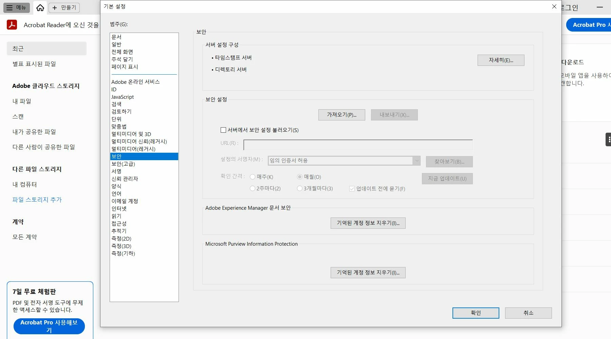Select 검토하기 category

click(144, 112)
